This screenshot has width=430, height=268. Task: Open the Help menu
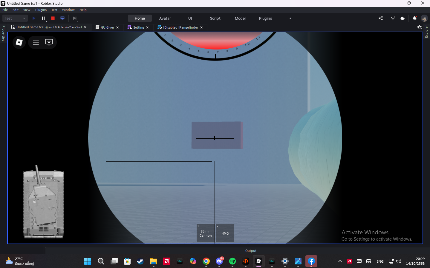click(83, 10)
